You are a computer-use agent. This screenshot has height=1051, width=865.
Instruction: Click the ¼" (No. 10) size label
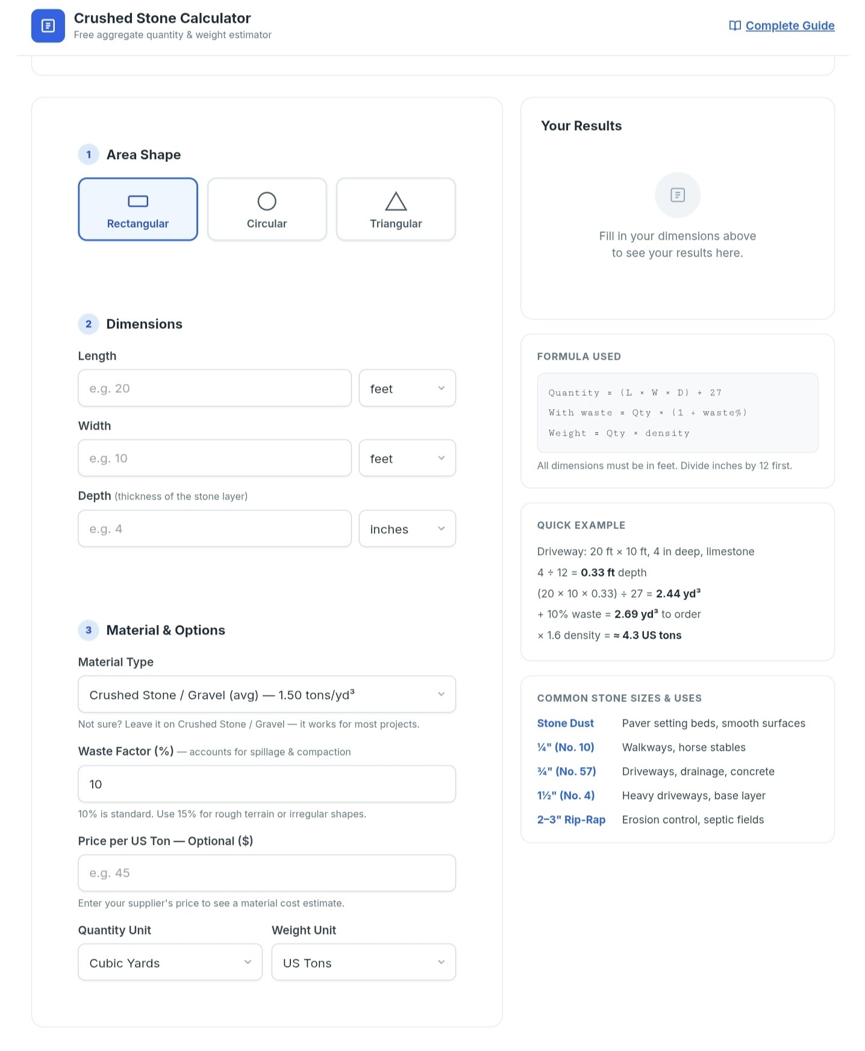(x=566, y=747)
